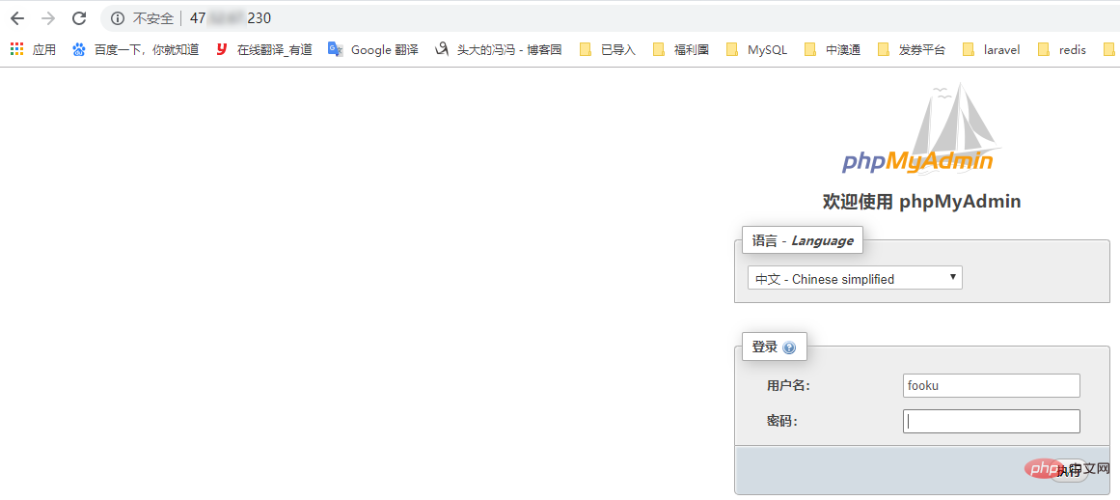The height and width of the screenshot is (500, 1120).
Task: Click the help icon next to 登录
Action: [x=788, y=347]
